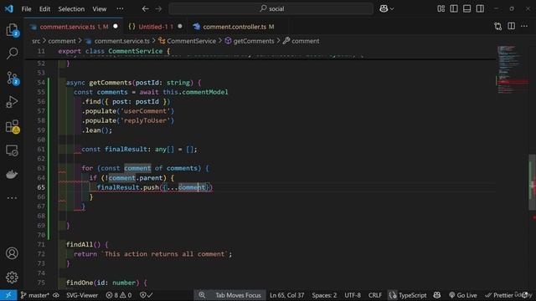Toggle primary side bar visibility

click(454, 9)
